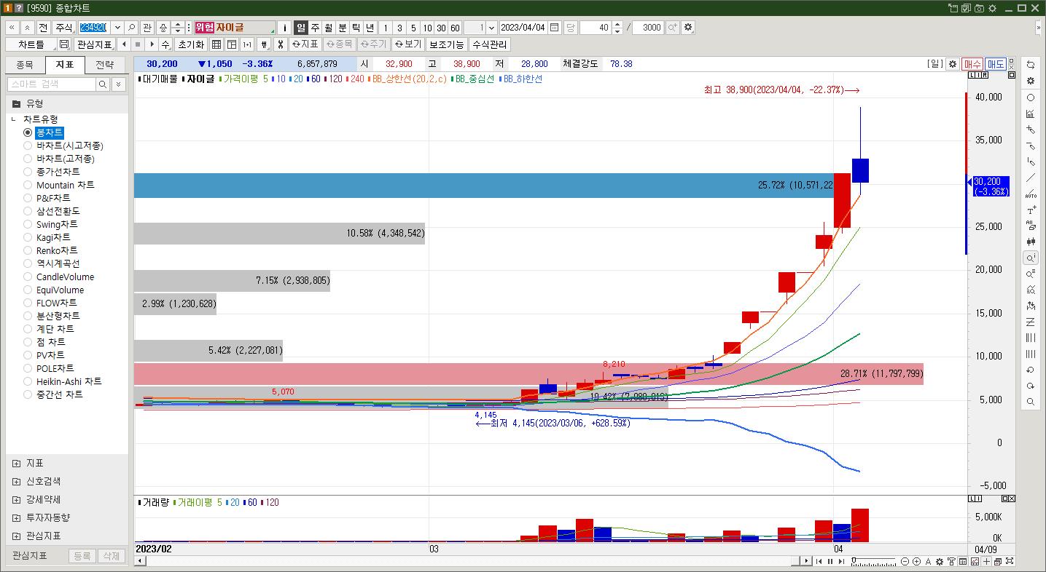Open the minute interval dropdown showing 1
The height and width of the screenshot is (572, 1046).
point(491,28)
